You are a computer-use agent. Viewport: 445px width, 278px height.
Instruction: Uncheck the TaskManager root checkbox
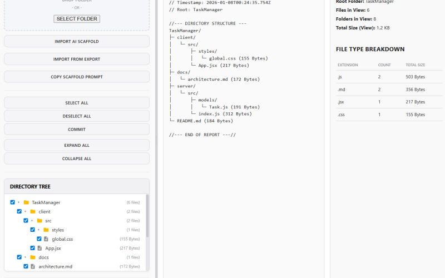pyautogui.click(x=12, y=202)
